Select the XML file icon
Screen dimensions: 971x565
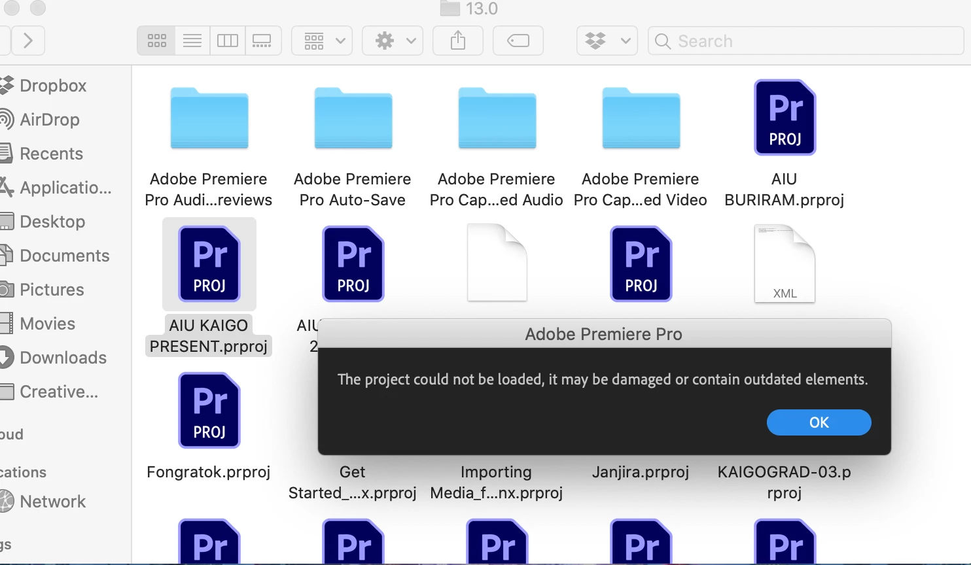point(785,264)
